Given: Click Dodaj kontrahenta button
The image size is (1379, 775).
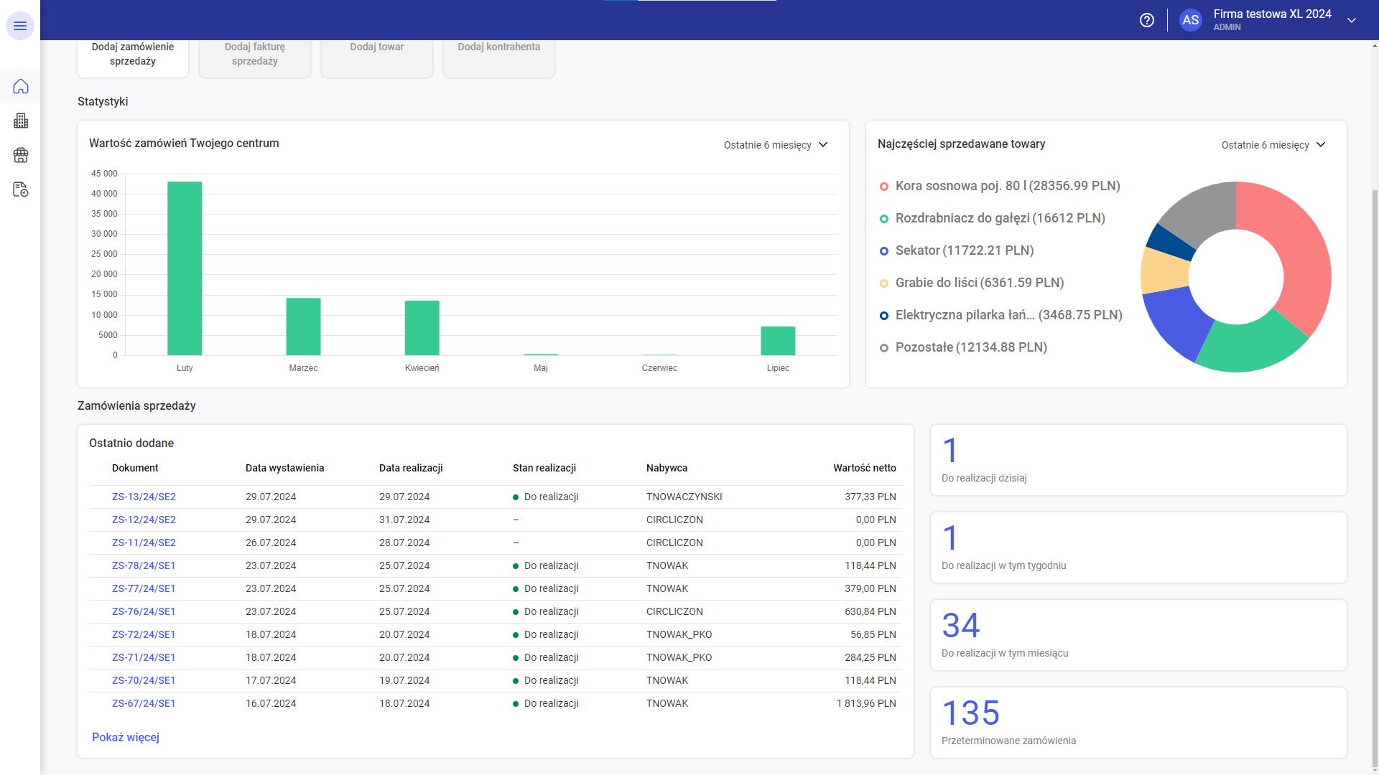Looking at the screenshot, I should coord(499,57).
